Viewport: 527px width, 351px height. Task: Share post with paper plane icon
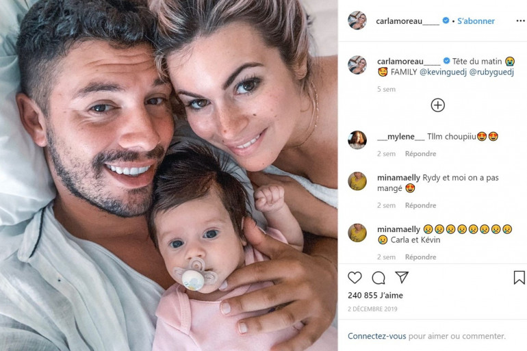point(402,277)
